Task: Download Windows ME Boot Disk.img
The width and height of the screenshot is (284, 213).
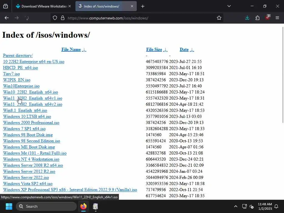Action: [29, 147]
